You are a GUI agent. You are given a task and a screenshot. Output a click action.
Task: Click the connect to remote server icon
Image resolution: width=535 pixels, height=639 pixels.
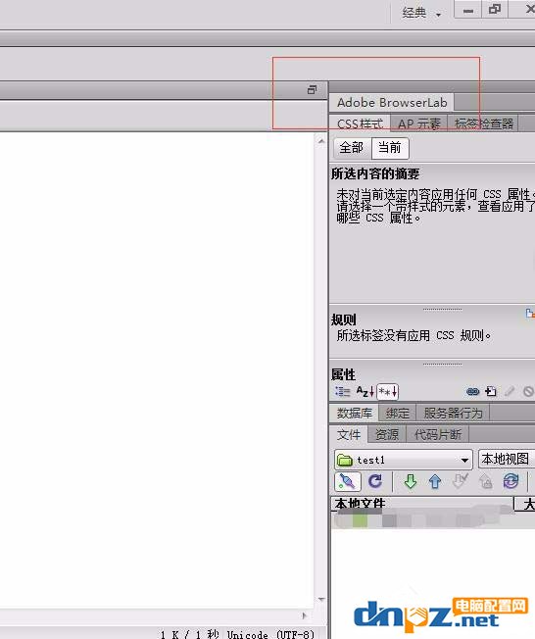point(347,481)
